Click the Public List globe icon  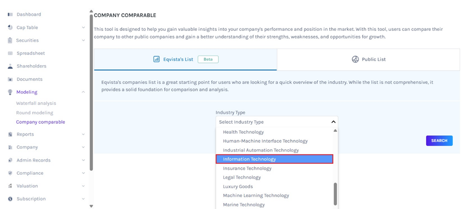355,59
